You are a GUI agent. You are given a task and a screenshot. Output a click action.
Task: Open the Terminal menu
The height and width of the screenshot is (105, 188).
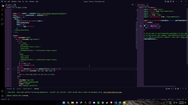tap(32, 1)
